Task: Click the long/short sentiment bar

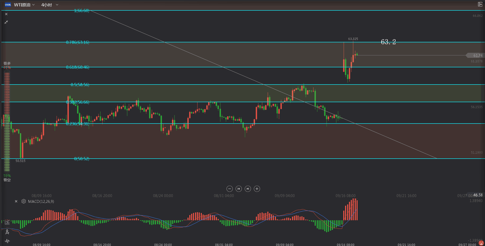Action: click(x=7, y=122)
